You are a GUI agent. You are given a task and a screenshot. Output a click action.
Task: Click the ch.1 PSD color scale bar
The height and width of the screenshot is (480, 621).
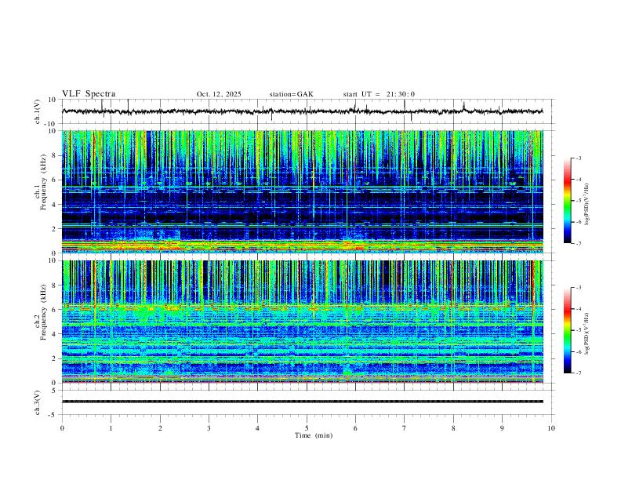568,201
